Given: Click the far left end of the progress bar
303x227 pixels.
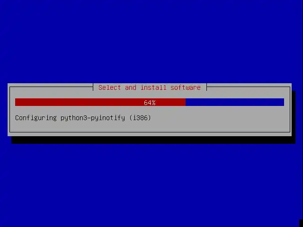Looking at the screenshot, I should coord(16,102).
